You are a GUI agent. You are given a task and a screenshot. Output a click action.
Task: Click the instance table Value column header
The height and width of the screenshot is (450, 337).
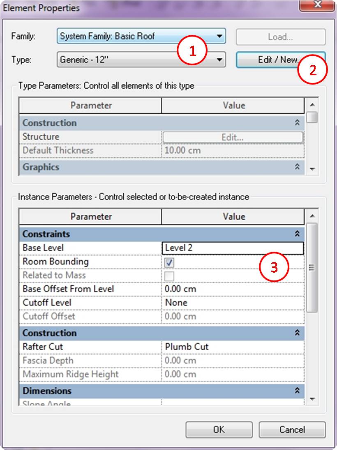[x=233, y=217]
